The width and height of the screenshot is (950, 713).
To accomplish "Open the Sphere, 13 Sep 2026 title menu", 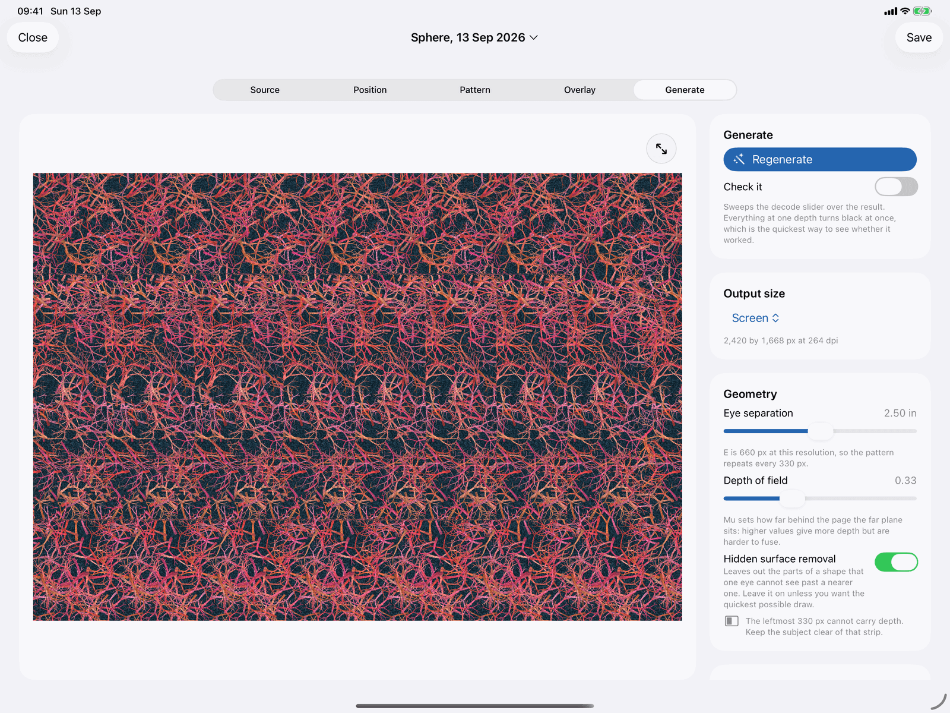I will 474,37.
